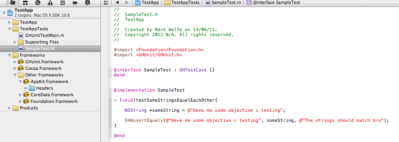This screenshot has width=399, height=142.
Task: Open the @interface SampleTest jump bar item
Action: pos(273,3)
